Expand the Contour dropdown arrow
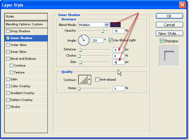Viewport: 189px width, 140px height. click(89, 80)
